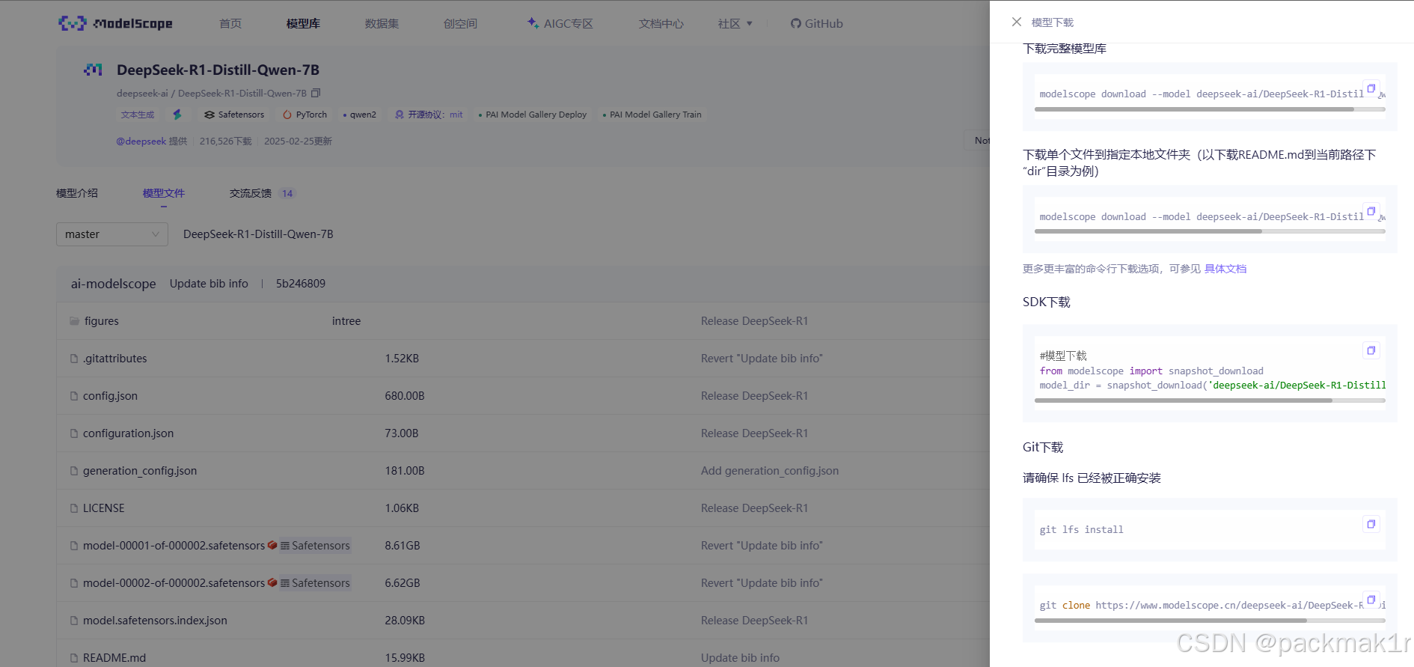This screenshot has height=667, width=1414.
Task: Open commit 5b246809
Action: click(x=301, y=284)
